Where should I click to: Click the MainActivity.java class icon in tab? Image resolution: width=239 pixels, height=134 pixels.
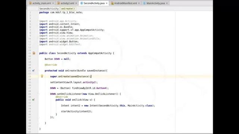click(x=145, y=3)
